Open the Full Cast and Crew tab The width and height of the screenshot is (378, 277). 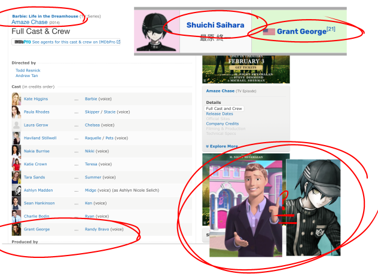(x=224, y=109)
